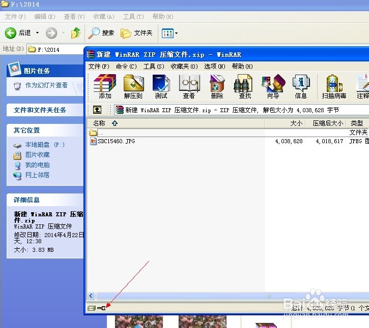Click the WinRAR Add (添加) toolbar icon
369x328 pixels.
(105, 86)
